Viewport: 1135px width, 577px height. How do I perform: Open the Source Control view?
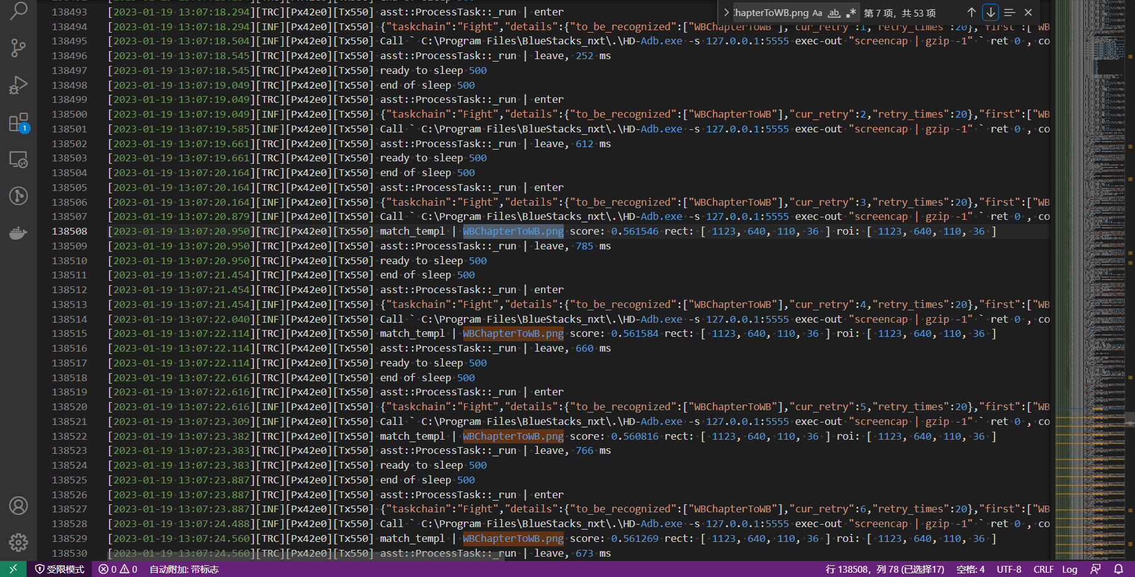(x=18, y=48)
